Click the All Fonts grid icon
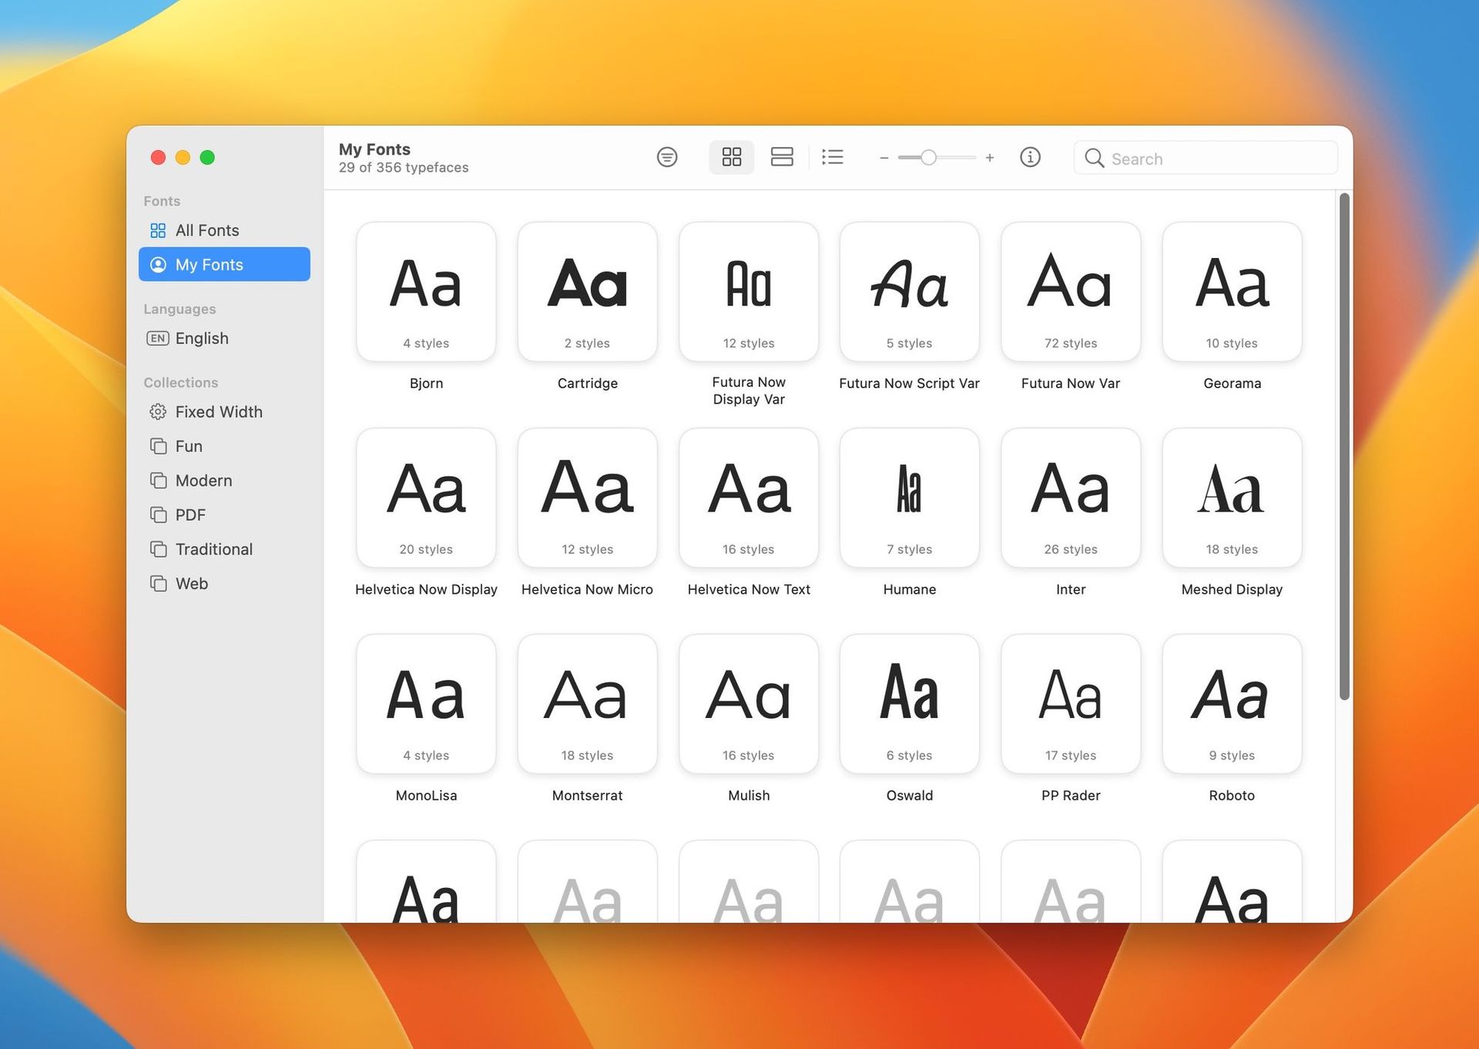 [x=158, y=230]
